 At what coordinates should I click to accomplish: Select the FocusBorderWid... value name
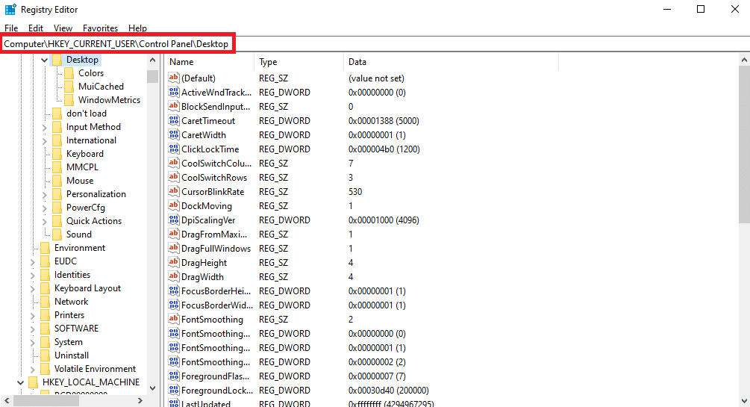pyautogui.click(x=216, y=305)
